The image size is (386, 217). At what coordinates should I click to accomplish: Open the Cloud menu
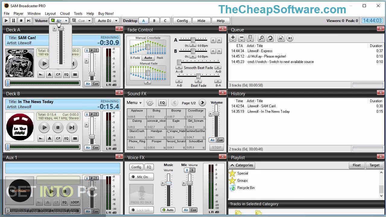(x=65, y=14)
